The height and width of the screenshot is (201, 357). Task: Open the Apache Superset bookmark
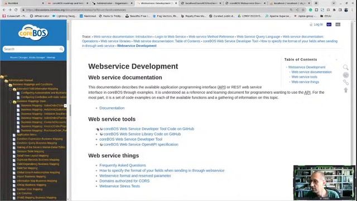click(278, 16)
